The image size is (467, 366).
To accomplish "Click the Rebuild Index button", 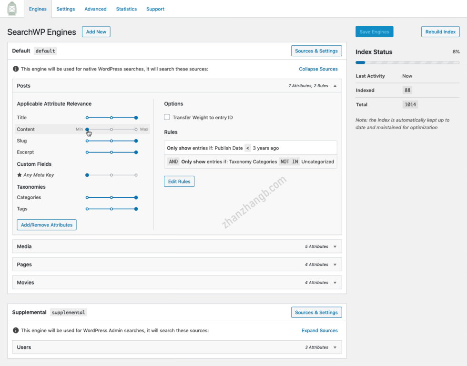I will coord(440,32).
